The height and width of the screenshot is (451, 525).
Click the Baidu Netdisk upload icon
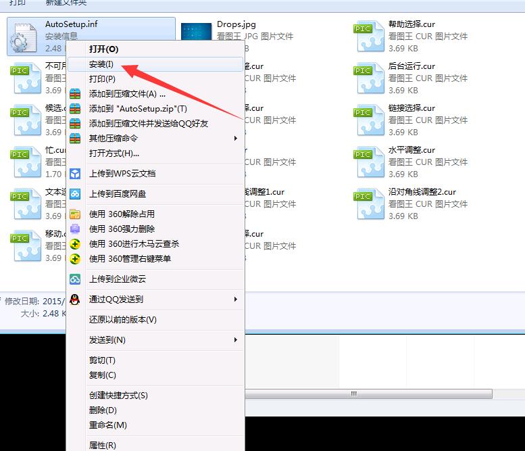click(x=76, y=194)
